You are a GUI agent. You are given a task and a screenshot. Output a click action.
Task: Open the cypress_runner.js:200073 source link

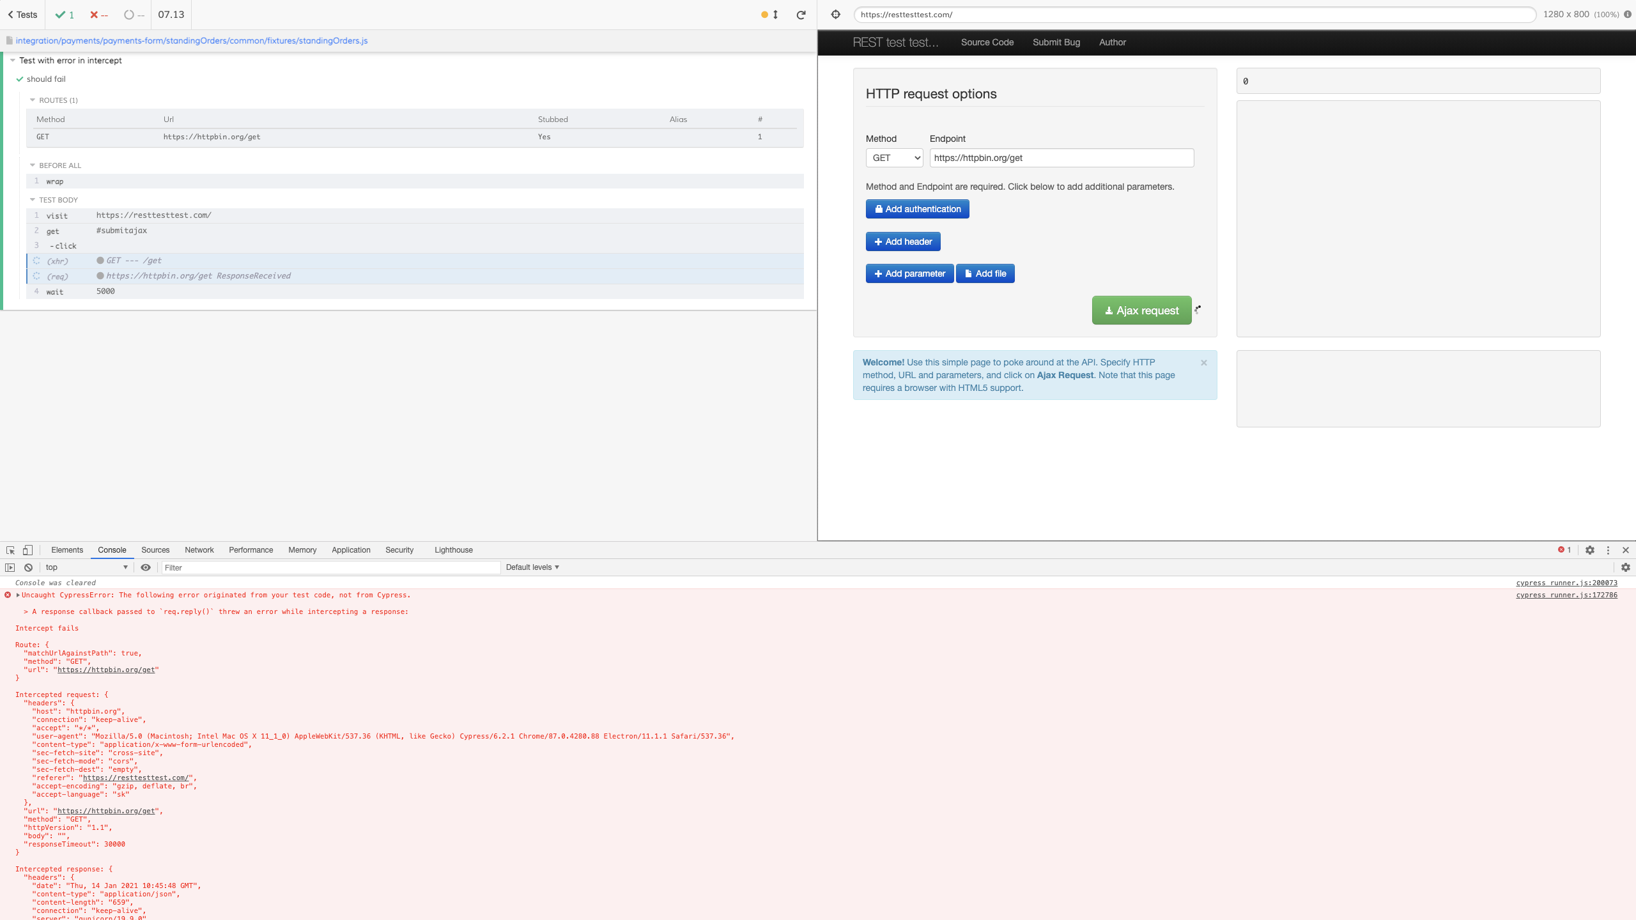pyautogui.click(x=1566, y=583)
